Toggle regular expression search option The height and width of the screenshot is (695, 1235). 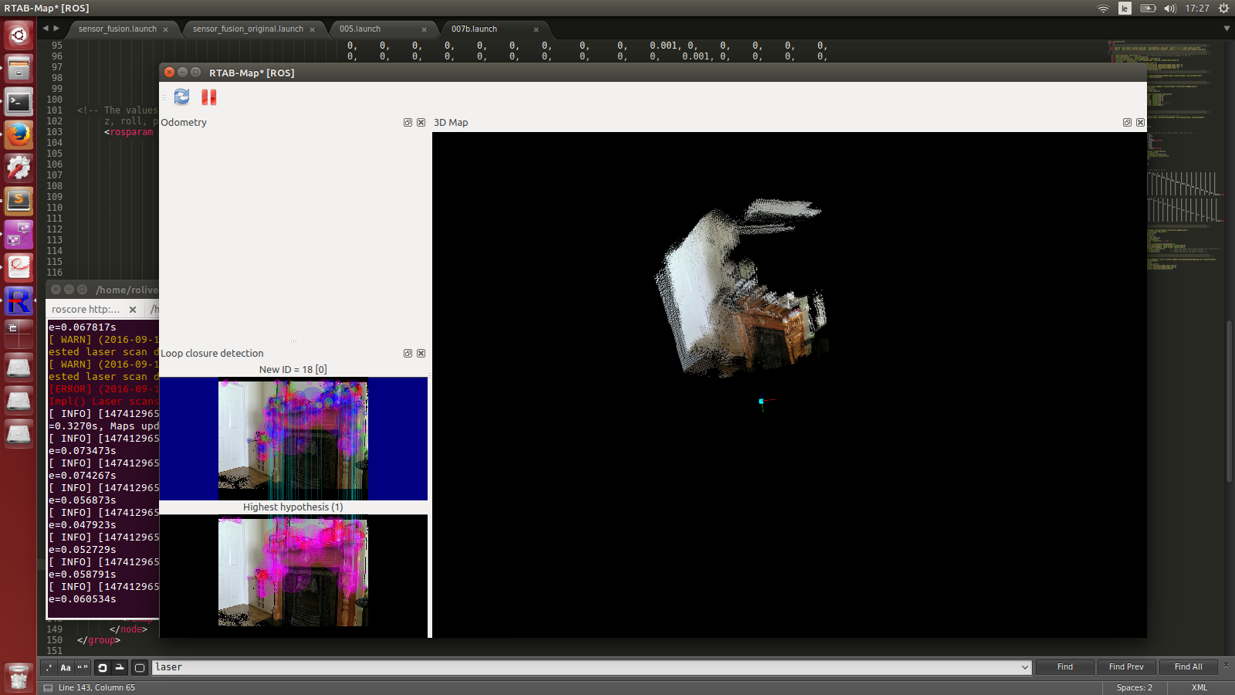pyautogui.click(x=49, y=668)
